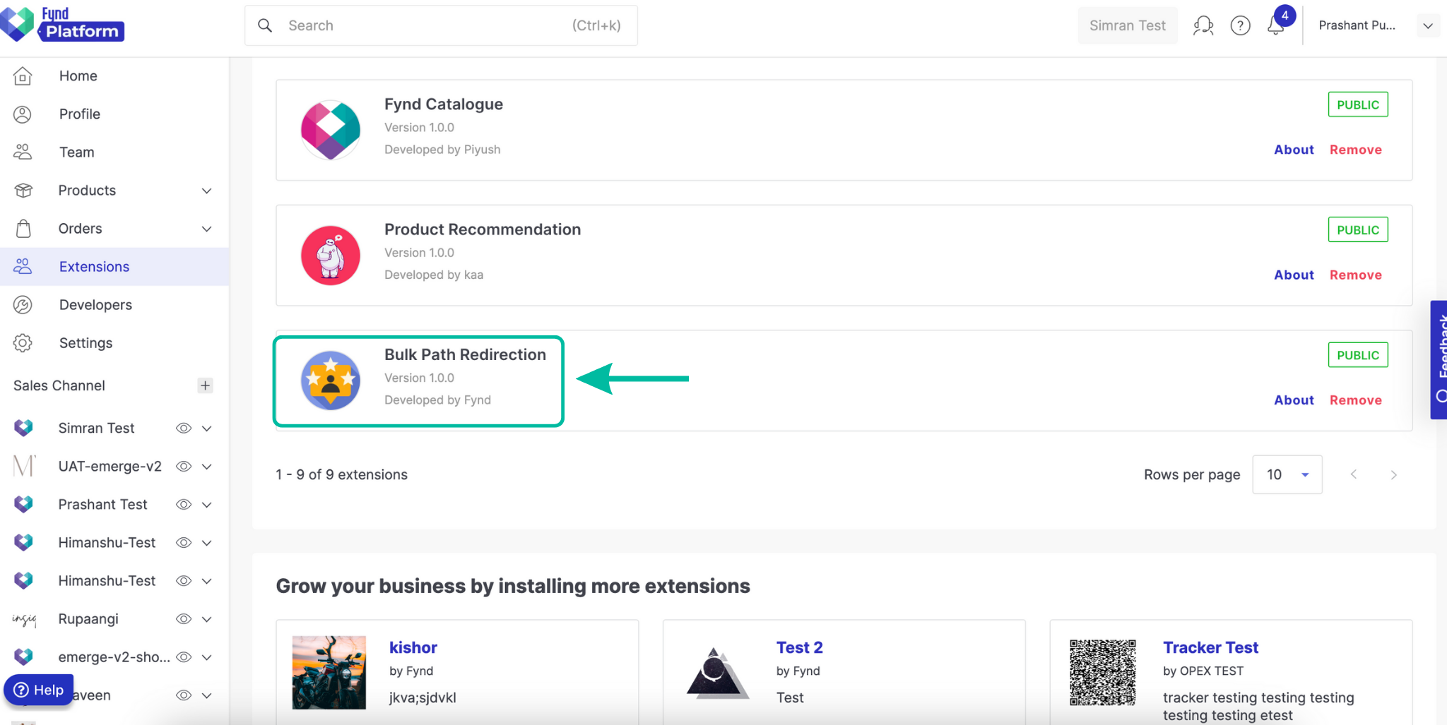
Task: Remove the Fynd Catalogue extension
Action: (1354, 149)
